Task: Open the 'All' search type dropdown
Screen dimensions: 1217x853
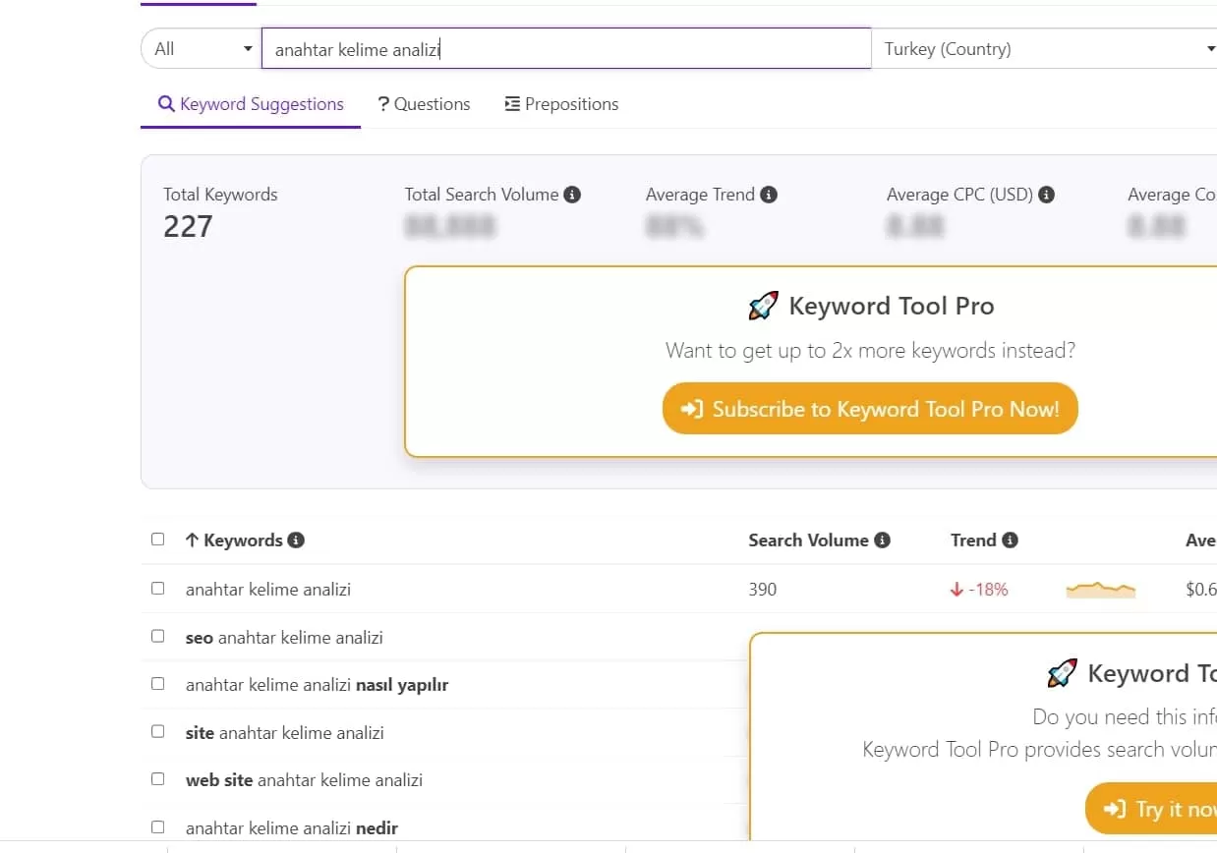Action: click(202, 49)
